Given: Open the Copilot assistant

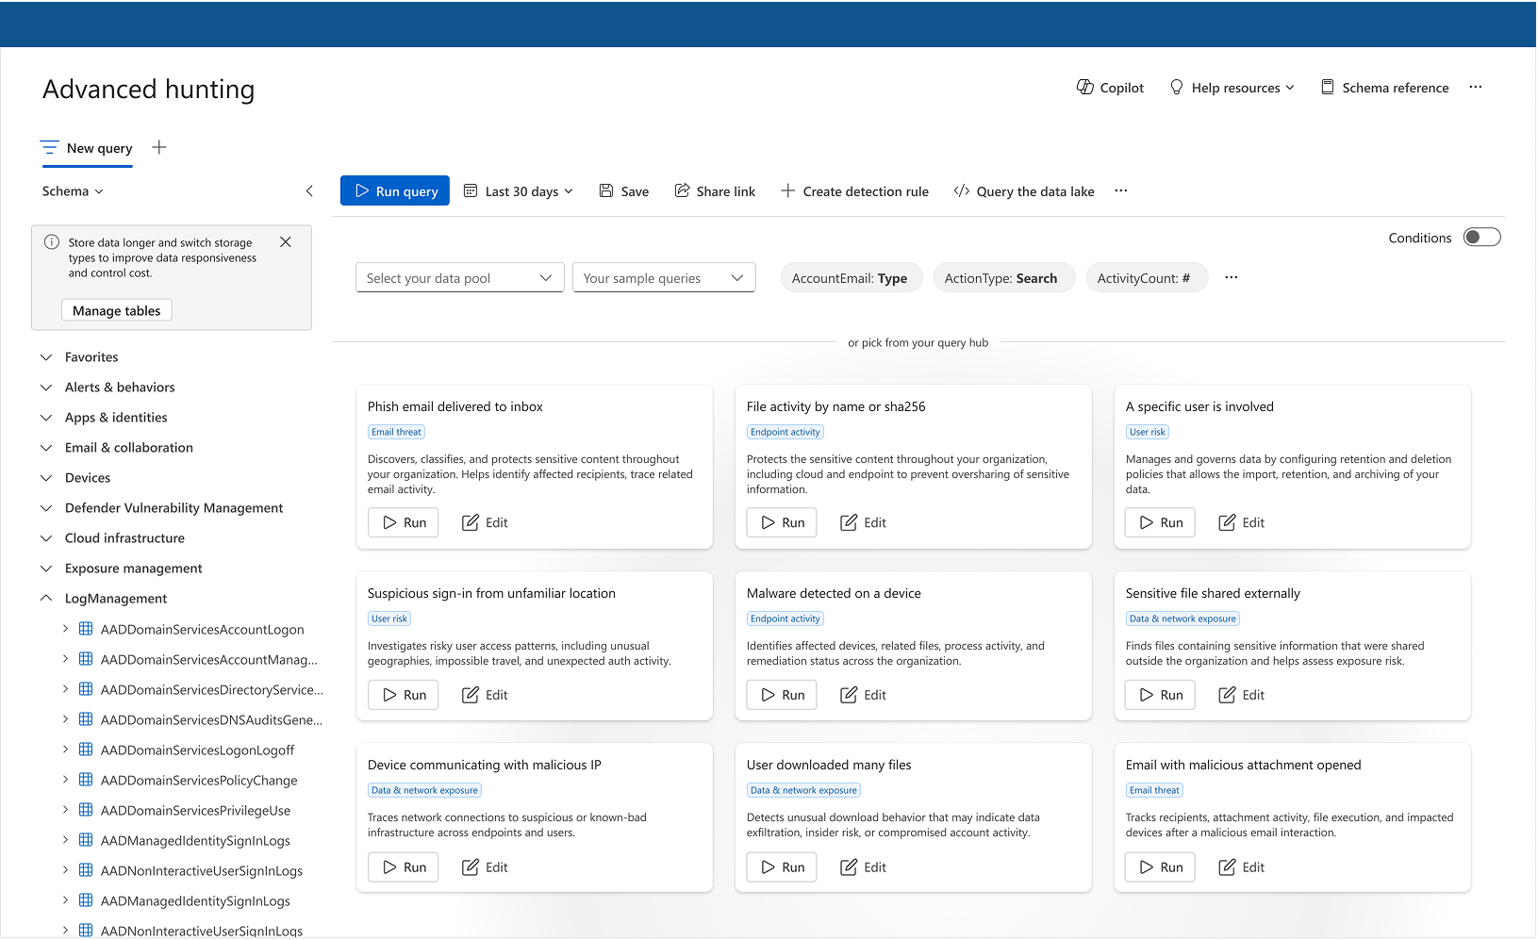Looking at the screenshot, I should tap(1110, 88).
